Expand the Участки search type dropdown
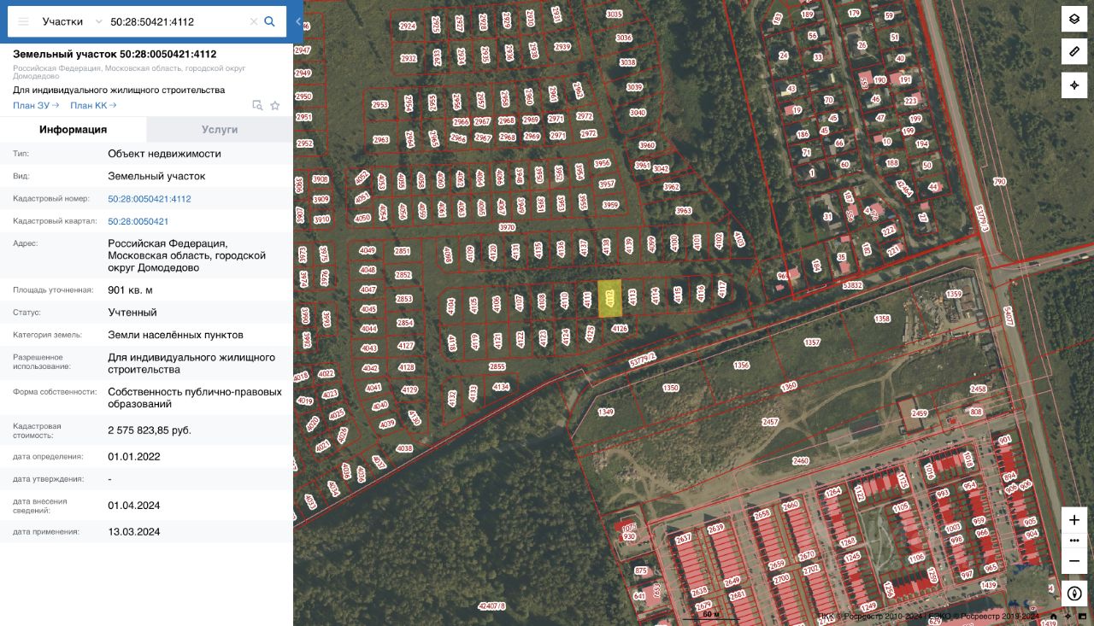The image size is (1094, 626). coord(73,21)
